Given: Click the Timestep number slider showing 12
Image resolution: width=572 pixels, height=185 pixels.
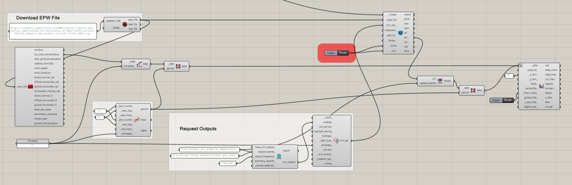Looking at the screenshot, I should click(x=33, y=145).
